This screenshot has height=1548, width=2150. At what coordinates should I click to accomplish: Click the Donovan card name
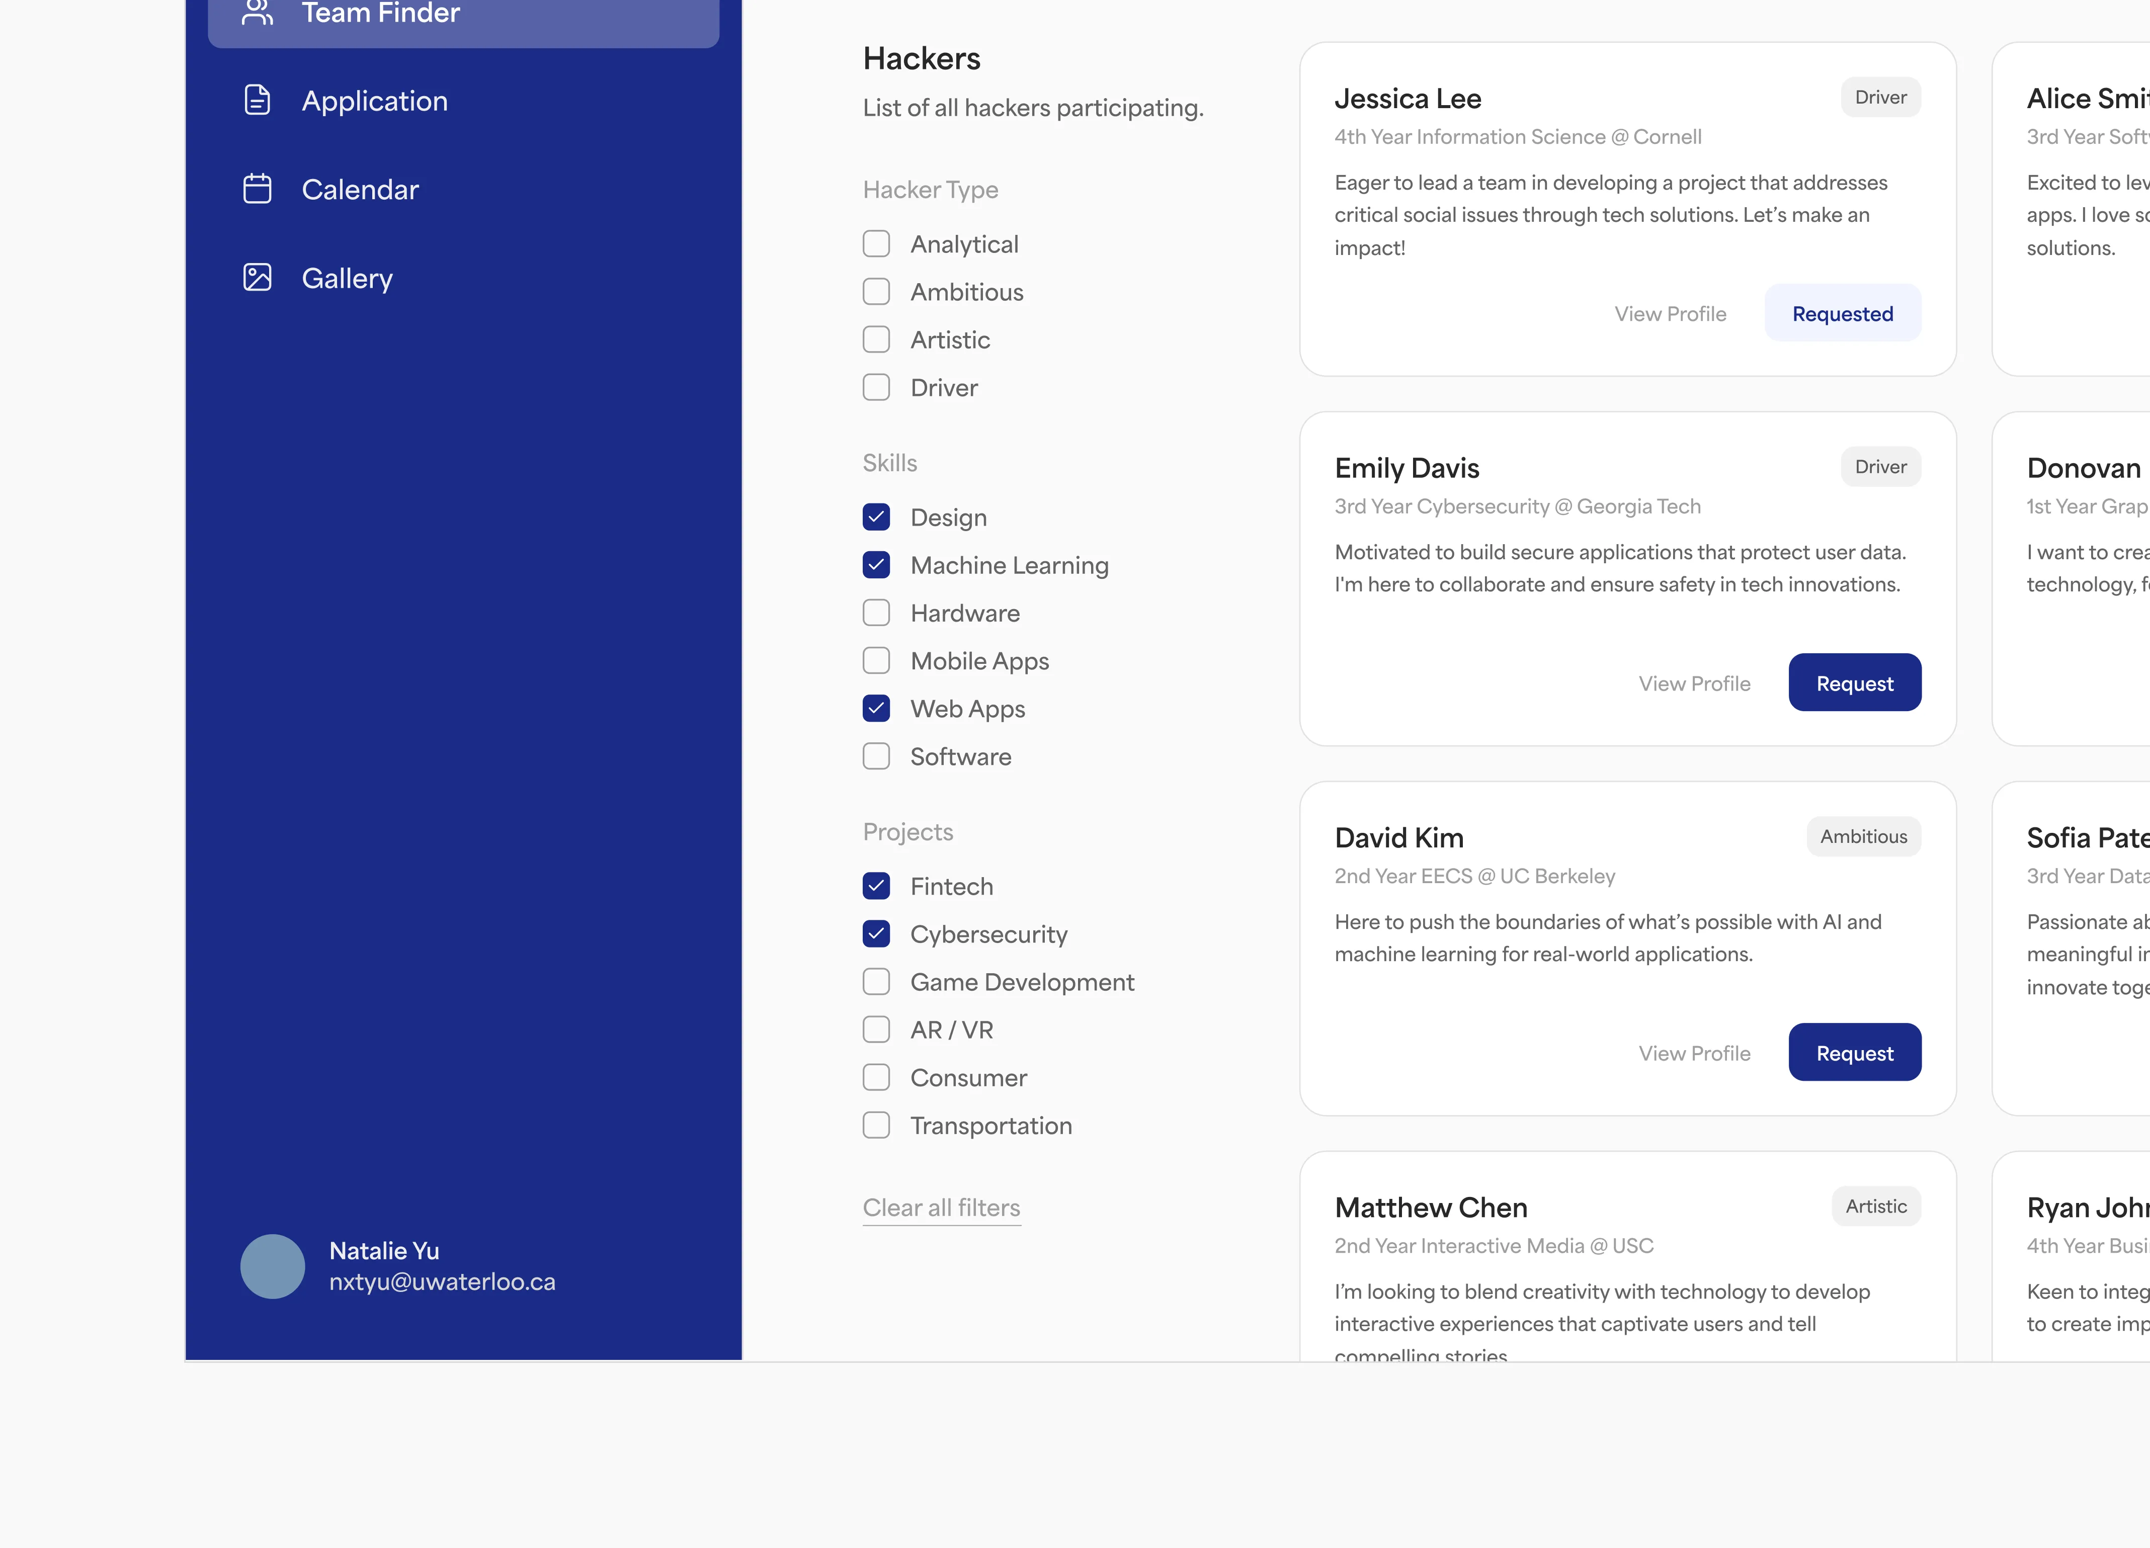click(x=2084, y=468)
